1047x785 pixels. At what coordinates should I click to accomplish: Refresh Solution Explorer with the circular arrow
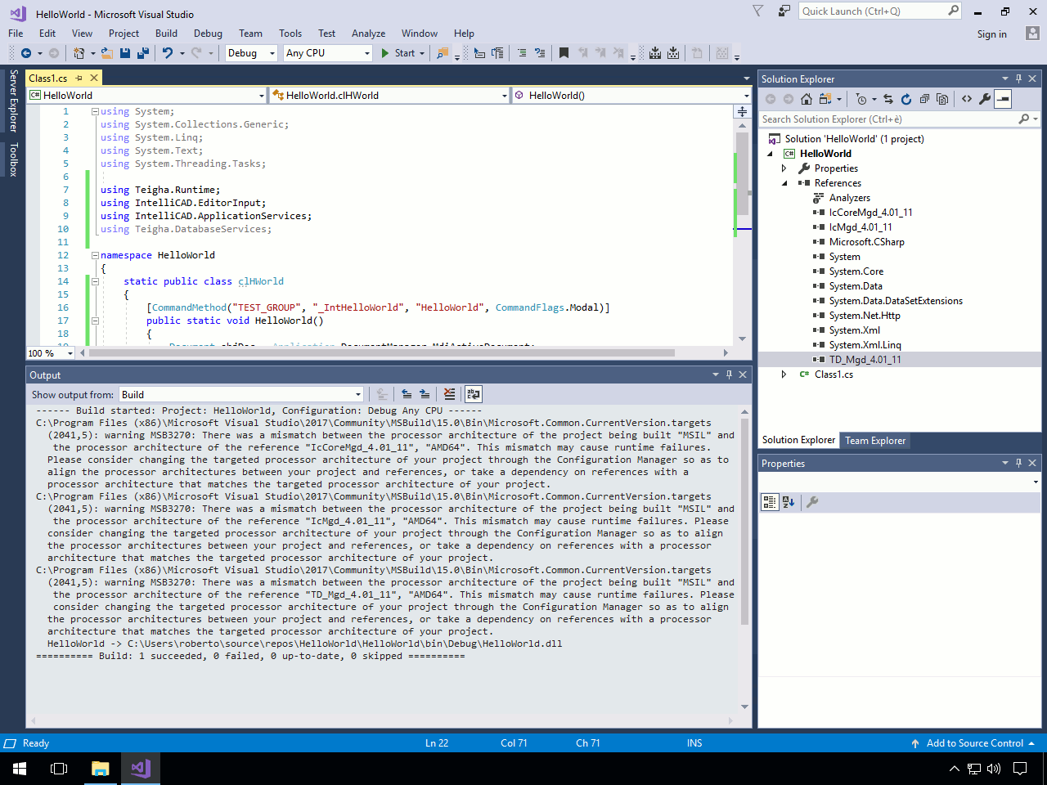point(906,99)
